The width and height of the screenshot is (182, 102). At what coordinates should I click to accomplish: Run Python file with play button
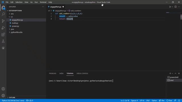(x=170, y=7)
